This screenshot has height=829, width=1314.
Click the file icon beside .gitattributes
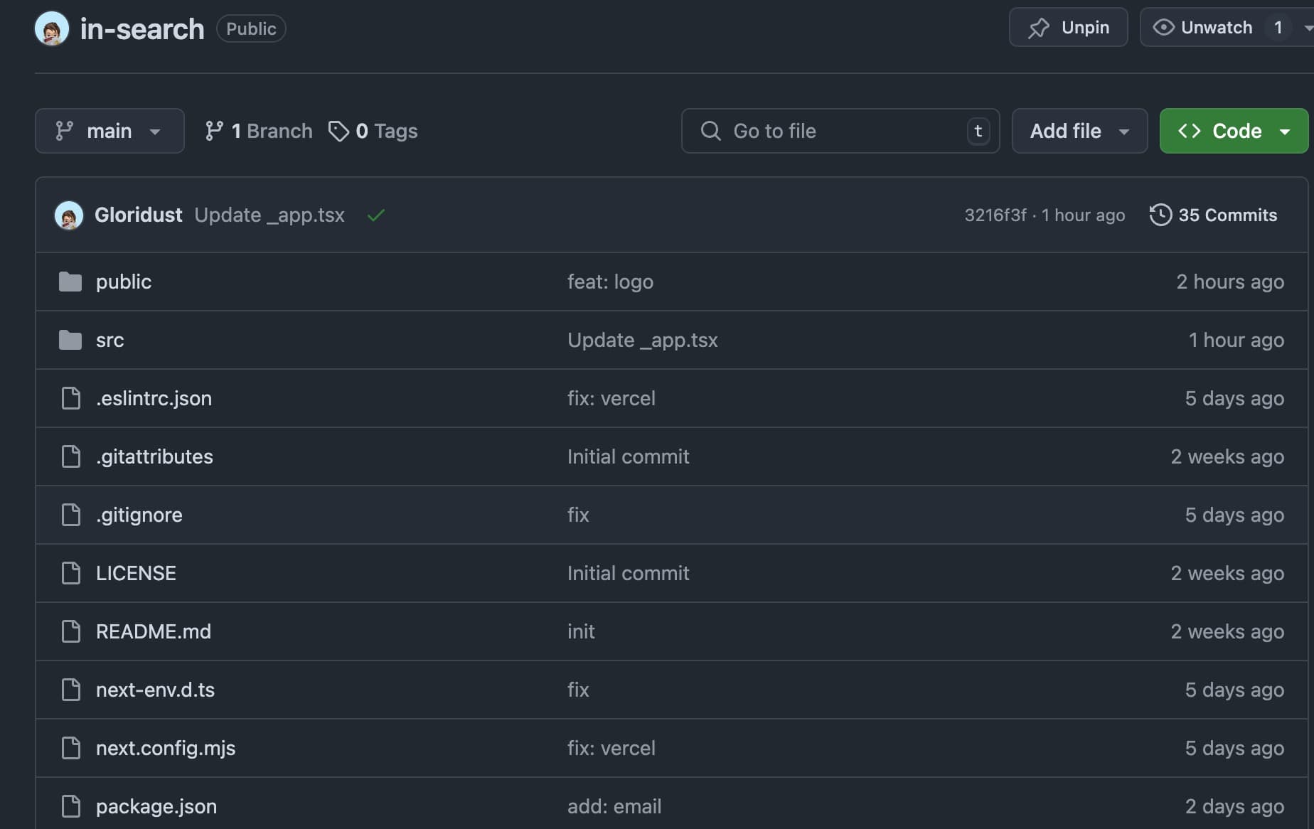(71, 456)
